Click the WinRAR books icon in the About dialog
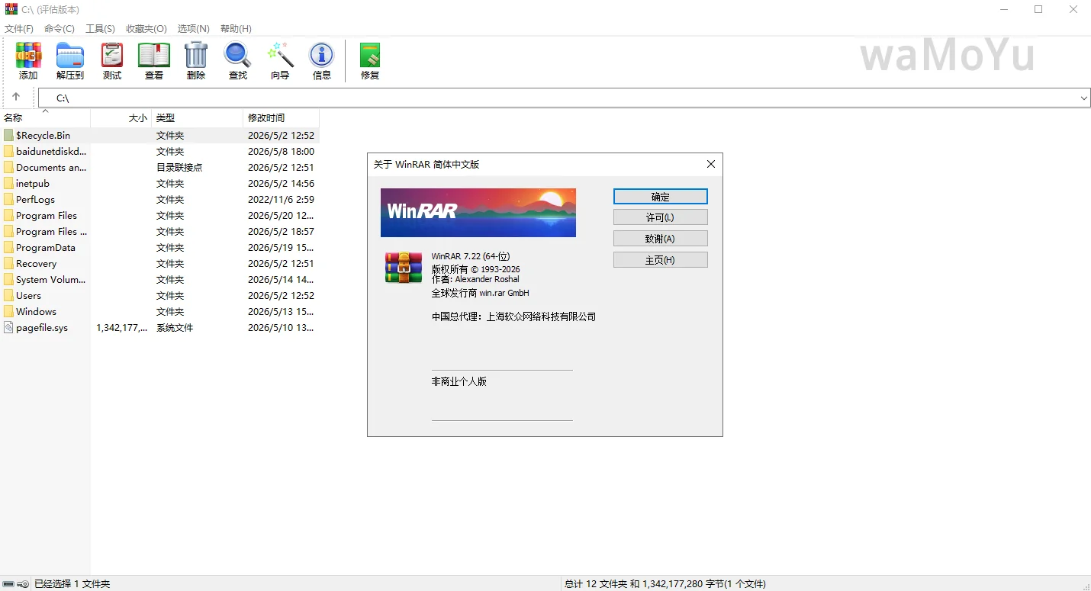Screen dimensions: 1091x591 [x=404, y=268]
